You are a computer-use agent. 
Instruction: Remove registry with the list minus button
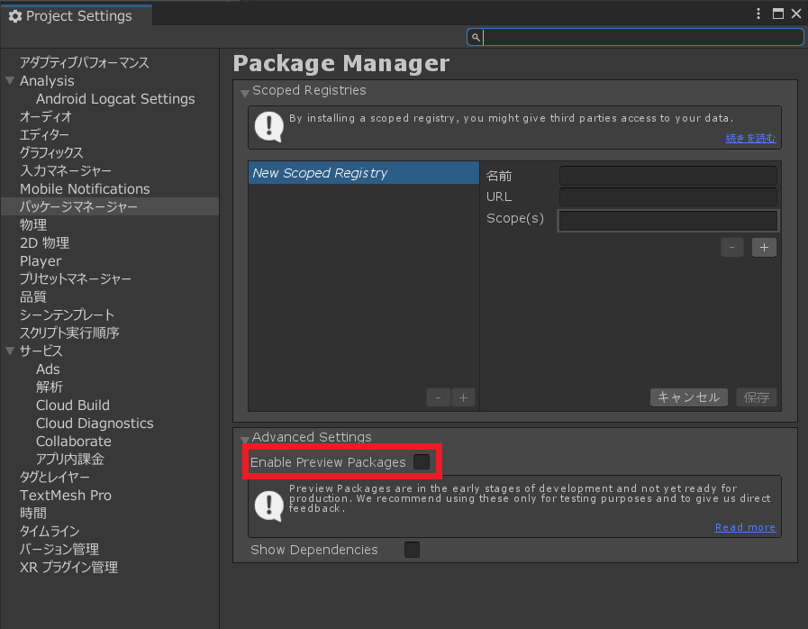(x=438, y=397)
